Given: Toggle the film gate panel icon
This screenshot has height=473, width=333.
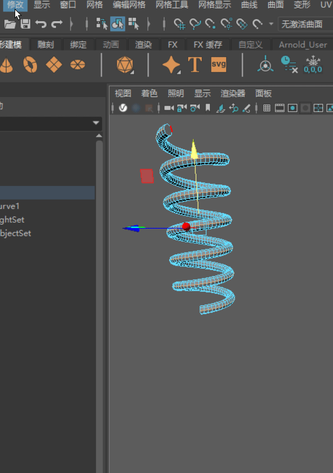Looking at the screenshot, I should [x=280, y=108].
